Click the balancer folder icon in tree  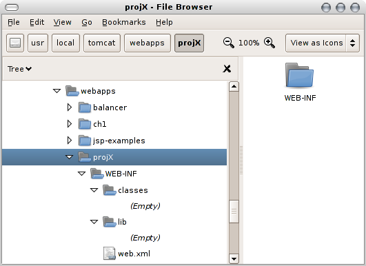(x=85, y=108)
